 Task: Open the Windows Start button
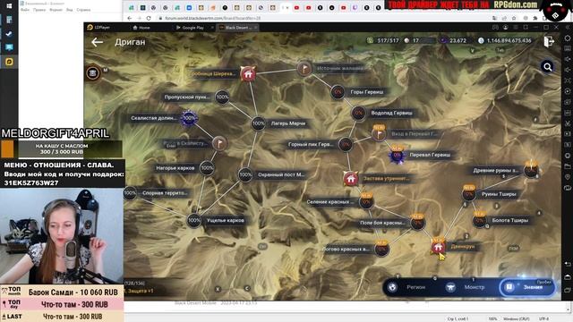9,6
